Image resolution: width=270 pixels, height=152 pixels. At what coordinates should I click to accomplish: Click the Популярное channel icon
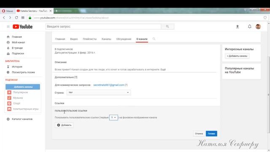(9, 92)
